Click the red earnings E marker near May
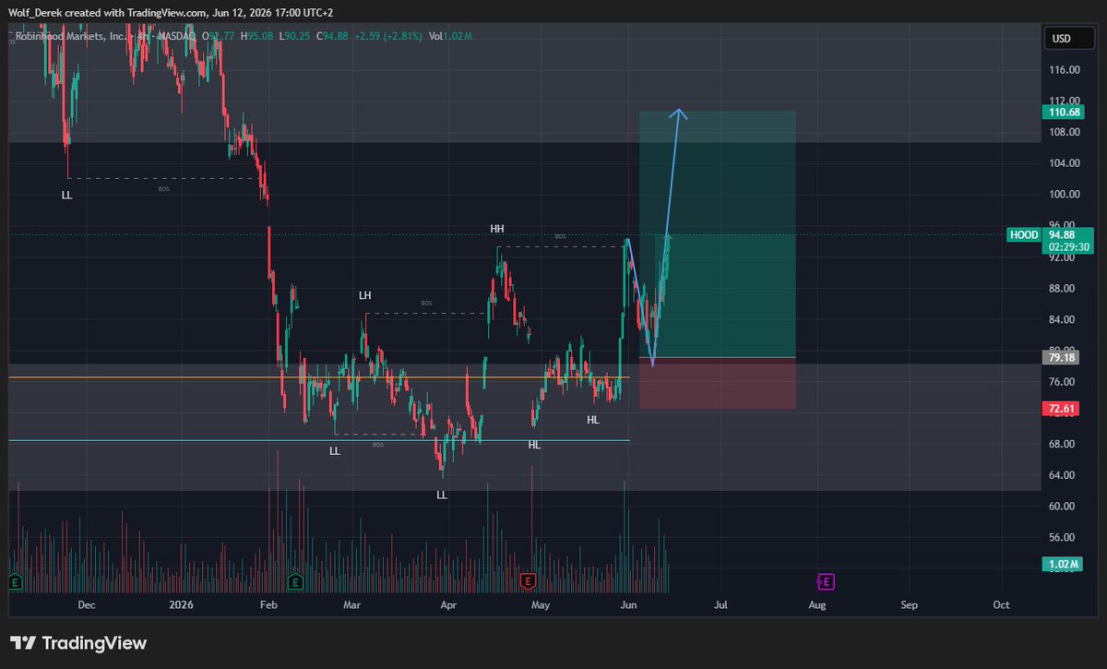This screenshot has width=1107, height=669. point(528,581)
